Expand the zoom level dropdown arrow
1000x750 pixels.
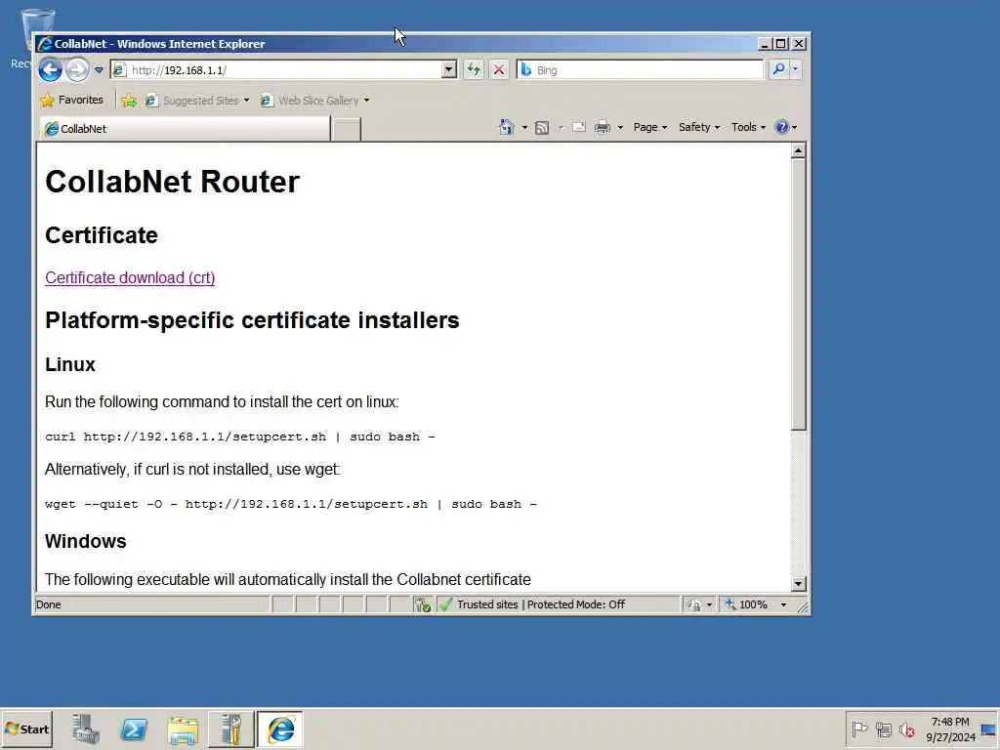[x=783, y=604]
